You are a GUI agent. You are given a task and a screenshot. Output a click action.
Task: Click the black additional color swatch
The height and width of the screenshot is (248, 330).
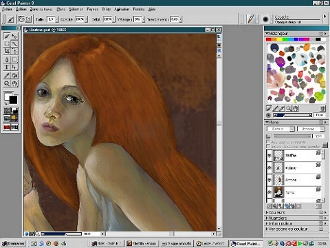[13, 100]
